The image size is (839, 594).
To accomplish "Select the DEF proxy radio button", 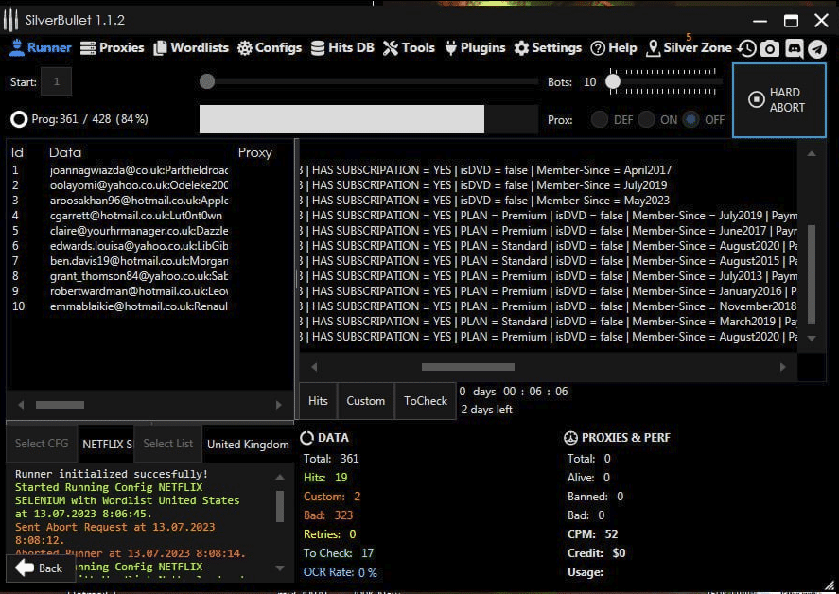I will (600, 120).
